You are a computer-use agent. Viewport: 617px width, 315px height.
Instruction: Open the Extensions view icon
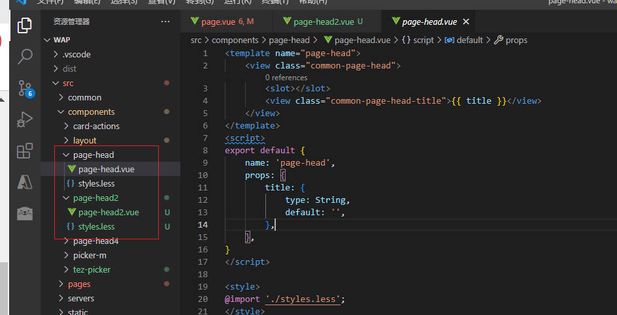(25, 151)
